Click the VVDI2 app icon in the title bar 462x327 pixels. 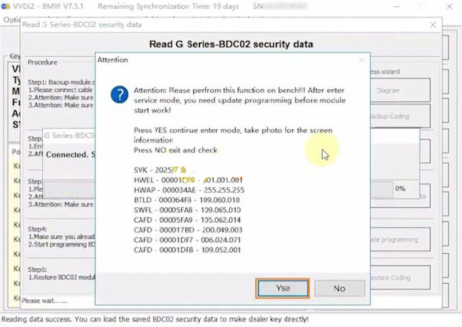point(6,6)
